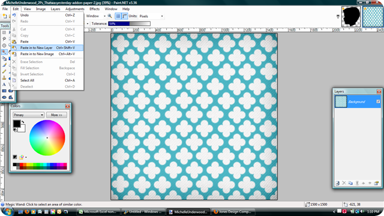Select the Paintbrush tool
Screen dimensions: 384x216
pyautogui.click(x=4, y=65)
